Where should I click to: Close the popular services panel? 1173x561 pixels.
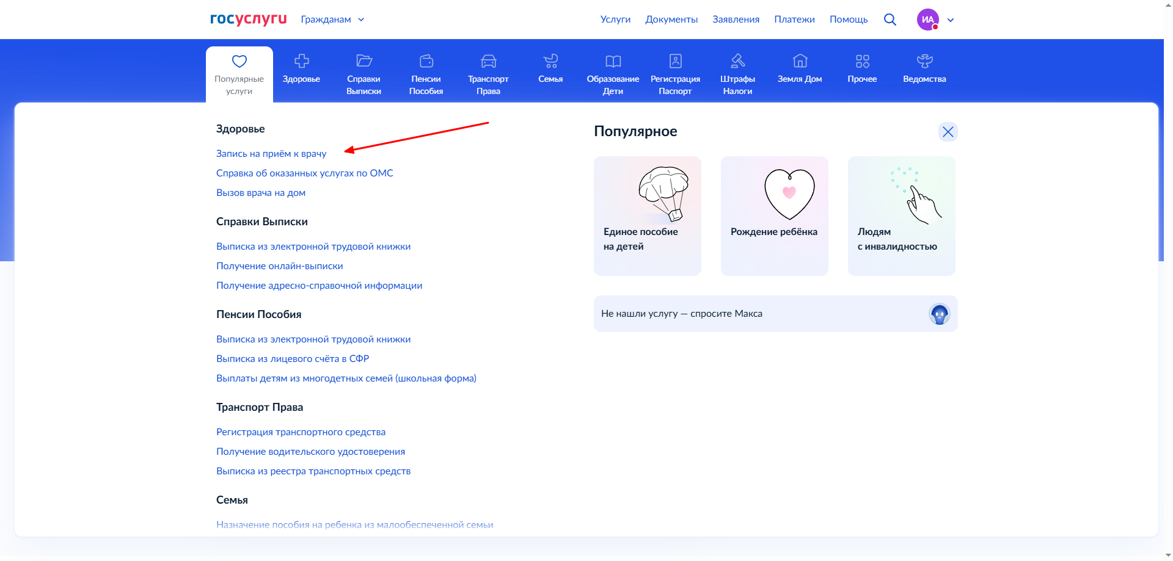tap(948, 132)
